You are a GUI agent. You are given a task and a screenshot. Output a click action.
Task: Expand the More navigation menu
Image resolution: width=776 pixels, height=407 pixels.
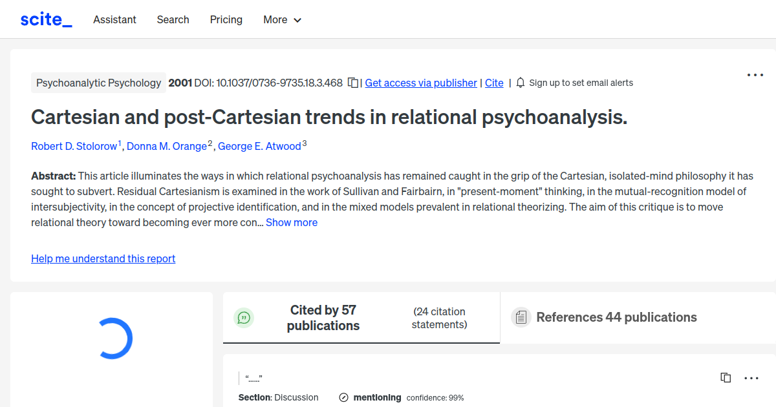tap(282, 20)
